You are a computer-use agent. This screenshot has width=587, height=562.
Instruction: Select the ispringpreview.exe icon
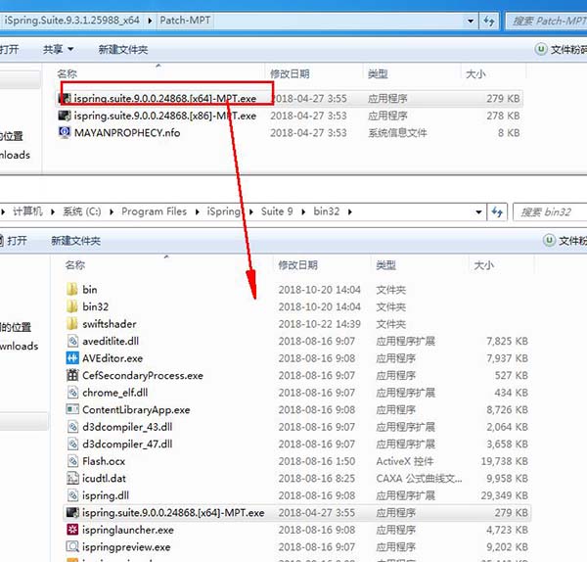pyautogui.click(x=72, y=546)
